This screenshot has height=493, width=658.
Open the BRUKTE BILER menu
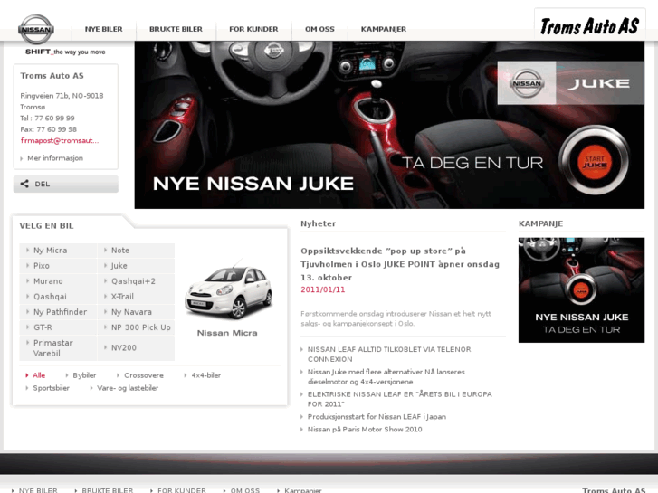pyautogui.click(x=176, y=29)
